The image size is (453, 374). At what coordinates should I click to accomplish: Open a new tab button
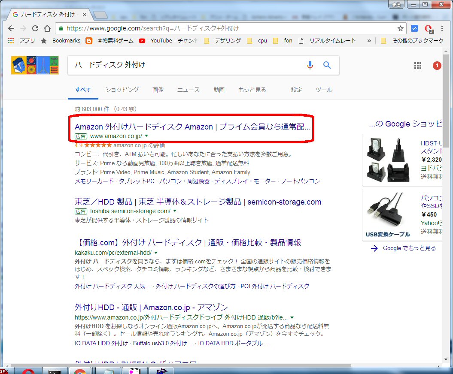click(100, 15)
